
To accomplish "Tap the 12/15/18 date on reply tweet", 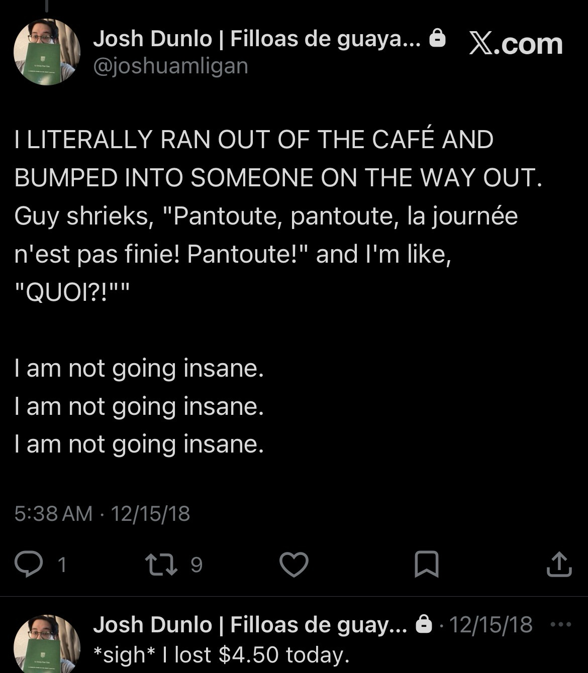I will point(491,625).
